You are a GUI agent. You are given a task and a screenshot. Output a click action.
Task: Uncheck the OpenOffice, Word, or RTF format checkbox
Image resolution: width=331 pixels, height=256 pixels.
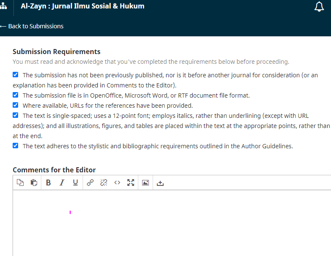pos(16,95)
